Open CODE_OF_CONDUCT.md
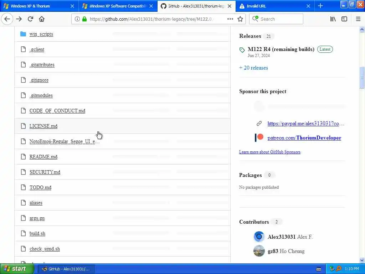The width and height of the screenshot is (365, 274). pos(57,111)
